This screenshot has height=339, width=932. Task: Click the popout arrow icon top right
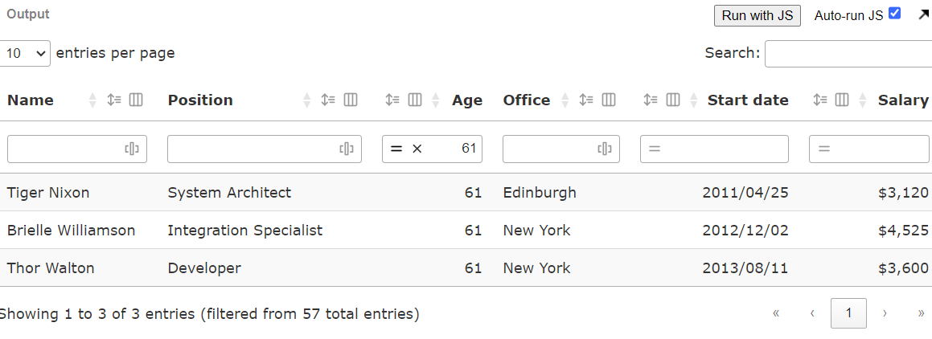[923, 14]
